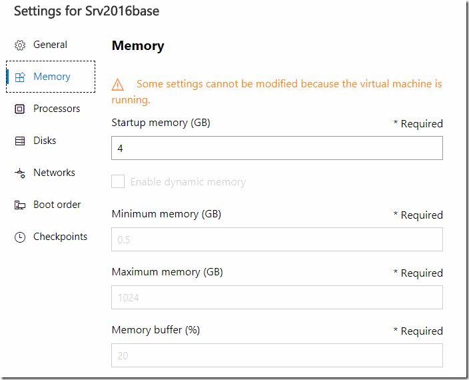Open the General settings tab label
Viewport: 469px width, 380px height.
50,45
